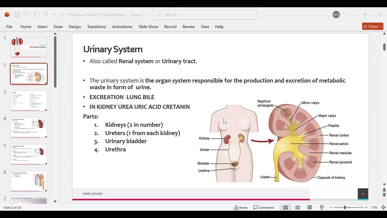Screen dimensions: 387x218
Task: Open the Review ribbon tab
Action: tap(189, 27)
